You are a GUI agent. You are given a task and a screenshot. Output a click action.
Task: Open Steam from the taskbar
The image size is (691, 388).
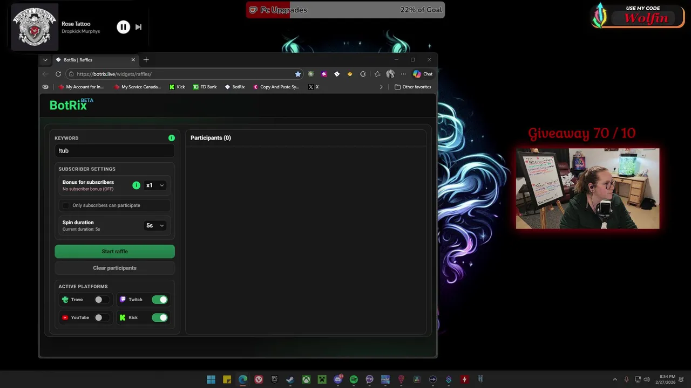(x=290, y=379)
